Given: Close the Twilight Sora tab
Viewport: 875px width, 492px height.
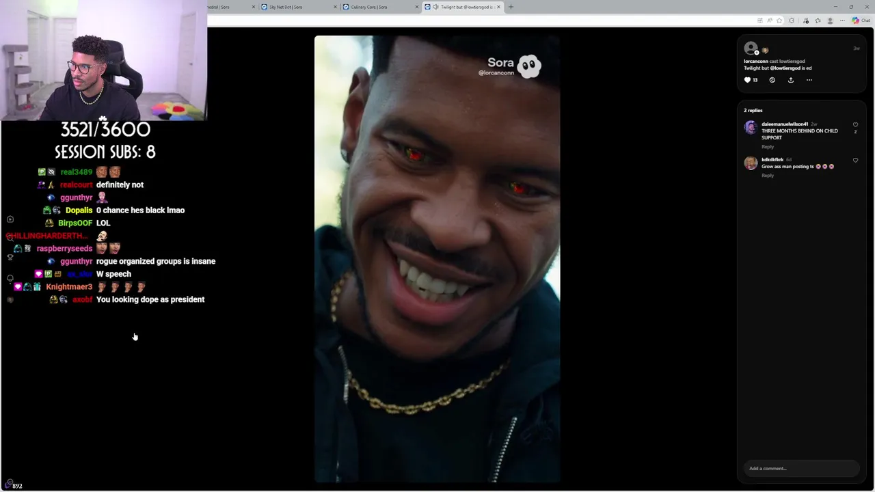Looking at the screenshot, I should [x=498, y=7].
